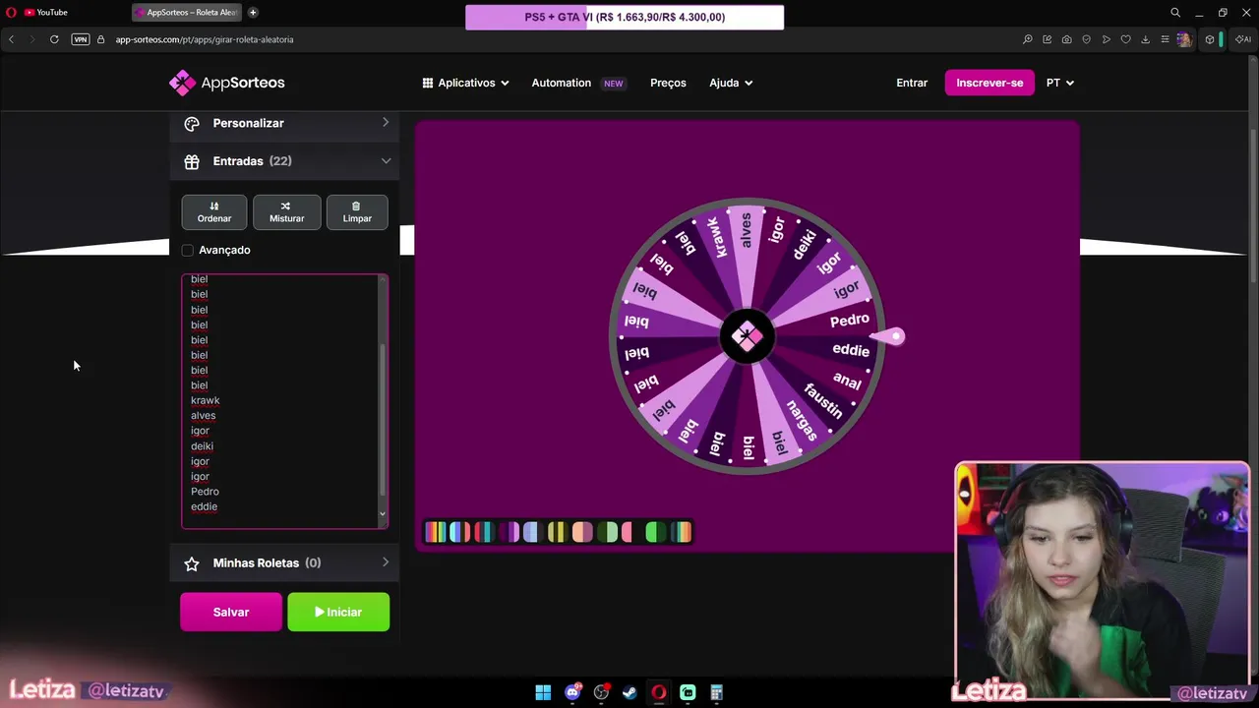This screenshot has width=1259, height=708.
Task: Clear entries with the Limpar button
Action: (x=357, y=212)
